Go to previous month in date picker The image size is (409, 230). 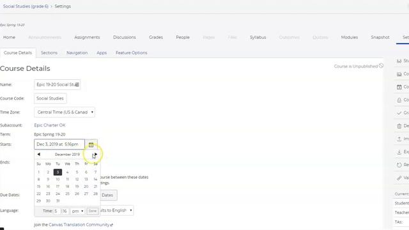point(38,155)
